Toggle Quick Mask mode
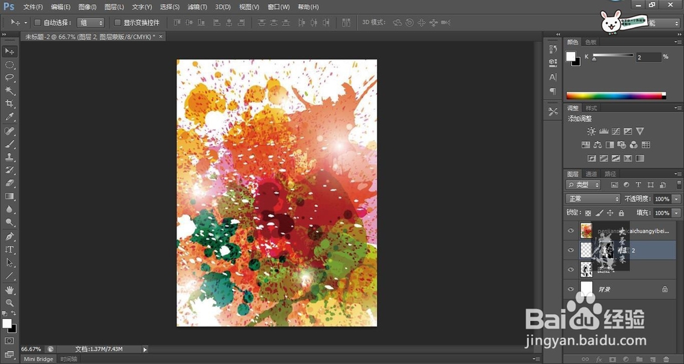 point(10,341)
